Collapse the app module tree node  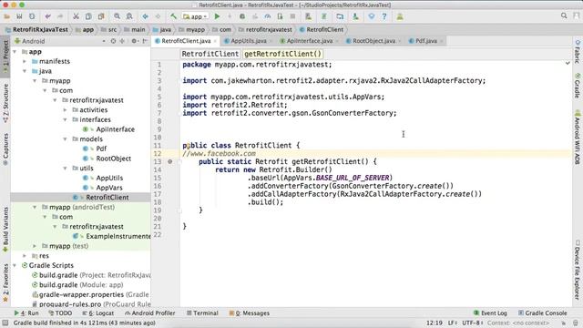tap(15, 52)
